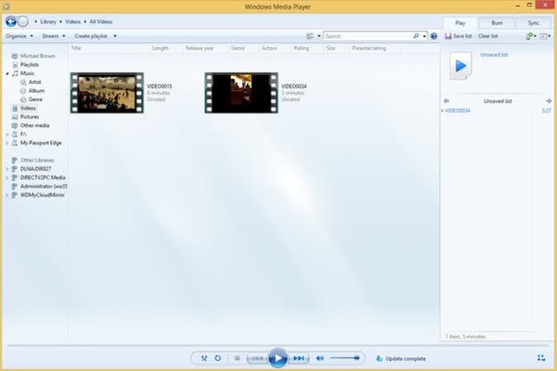The height and width of the screenshot is (371, 557).
Task: Sort by the Rating column header
Action: [x=302, y=48]
